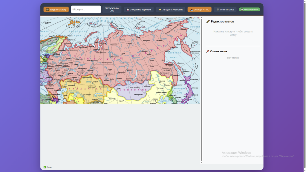Click the green checkmark icon beside Готов
The image size is (306, 172).
coord(45,167)
